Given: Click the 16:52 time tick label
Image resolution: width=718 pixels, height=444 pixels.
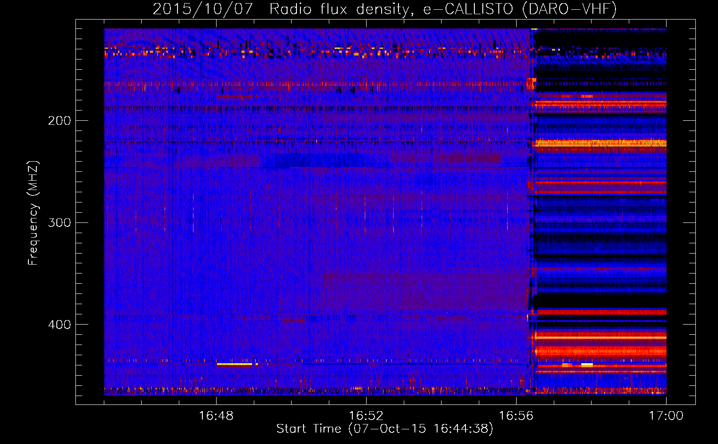Looking at the screenshot, I should 366,416.
